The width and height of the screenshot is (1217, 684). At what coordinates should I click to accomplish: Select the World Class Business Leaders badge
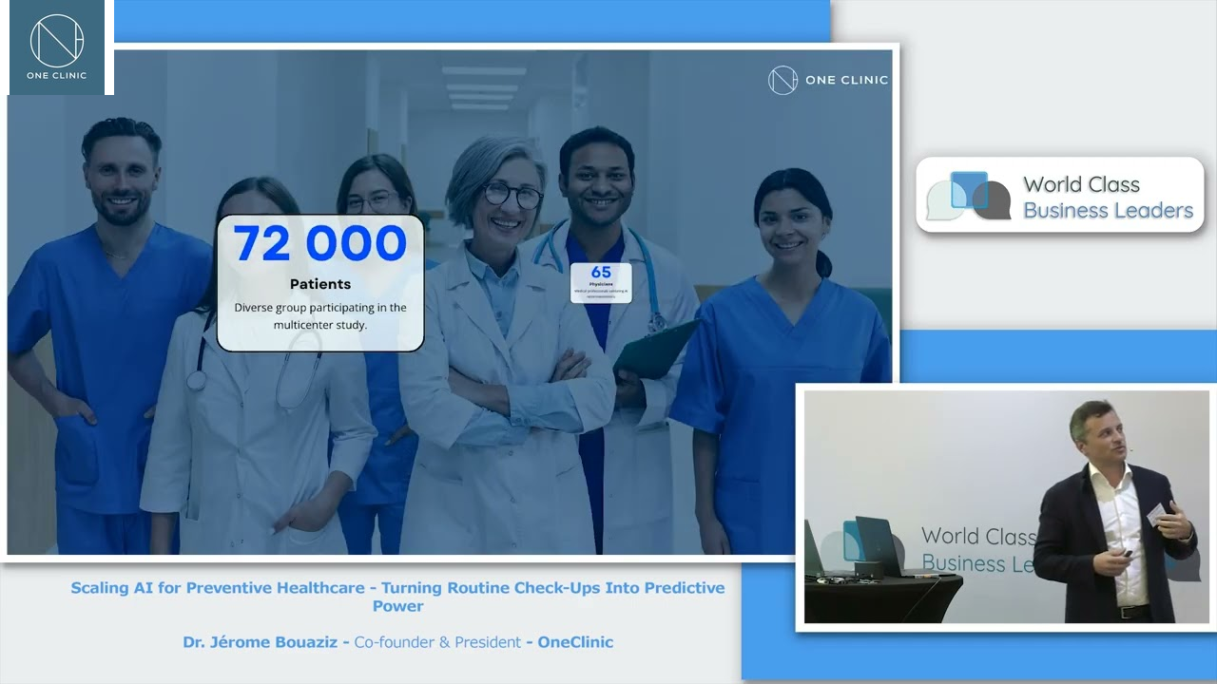point(1060,196)
